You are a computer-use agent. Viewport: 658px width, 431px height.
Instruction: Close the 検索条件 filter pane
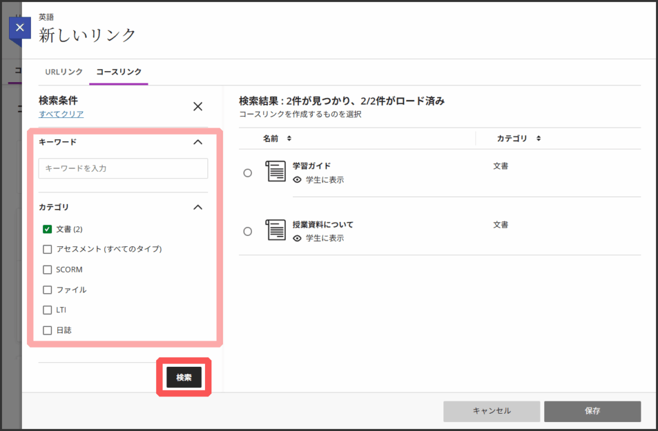click(198, 106)
